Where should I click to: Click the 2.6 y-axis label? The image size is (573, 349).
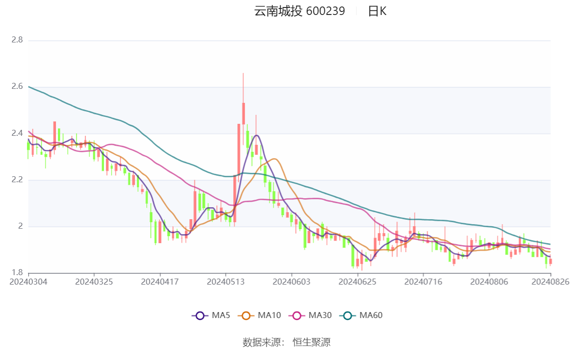[17, 86]
